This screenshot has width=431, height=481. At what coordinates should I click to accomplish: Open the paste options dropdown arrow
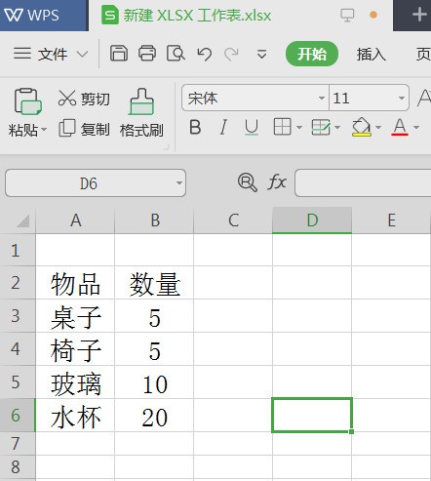click(x=44, y=130)
